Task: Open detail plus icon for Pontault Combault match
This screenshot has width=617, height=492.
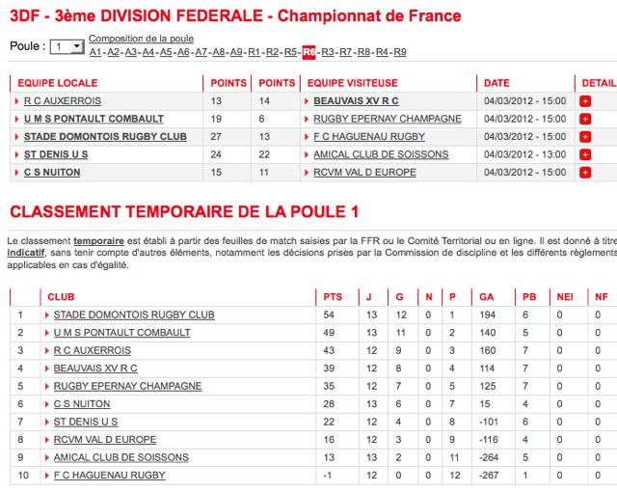Action: [585, 120]
